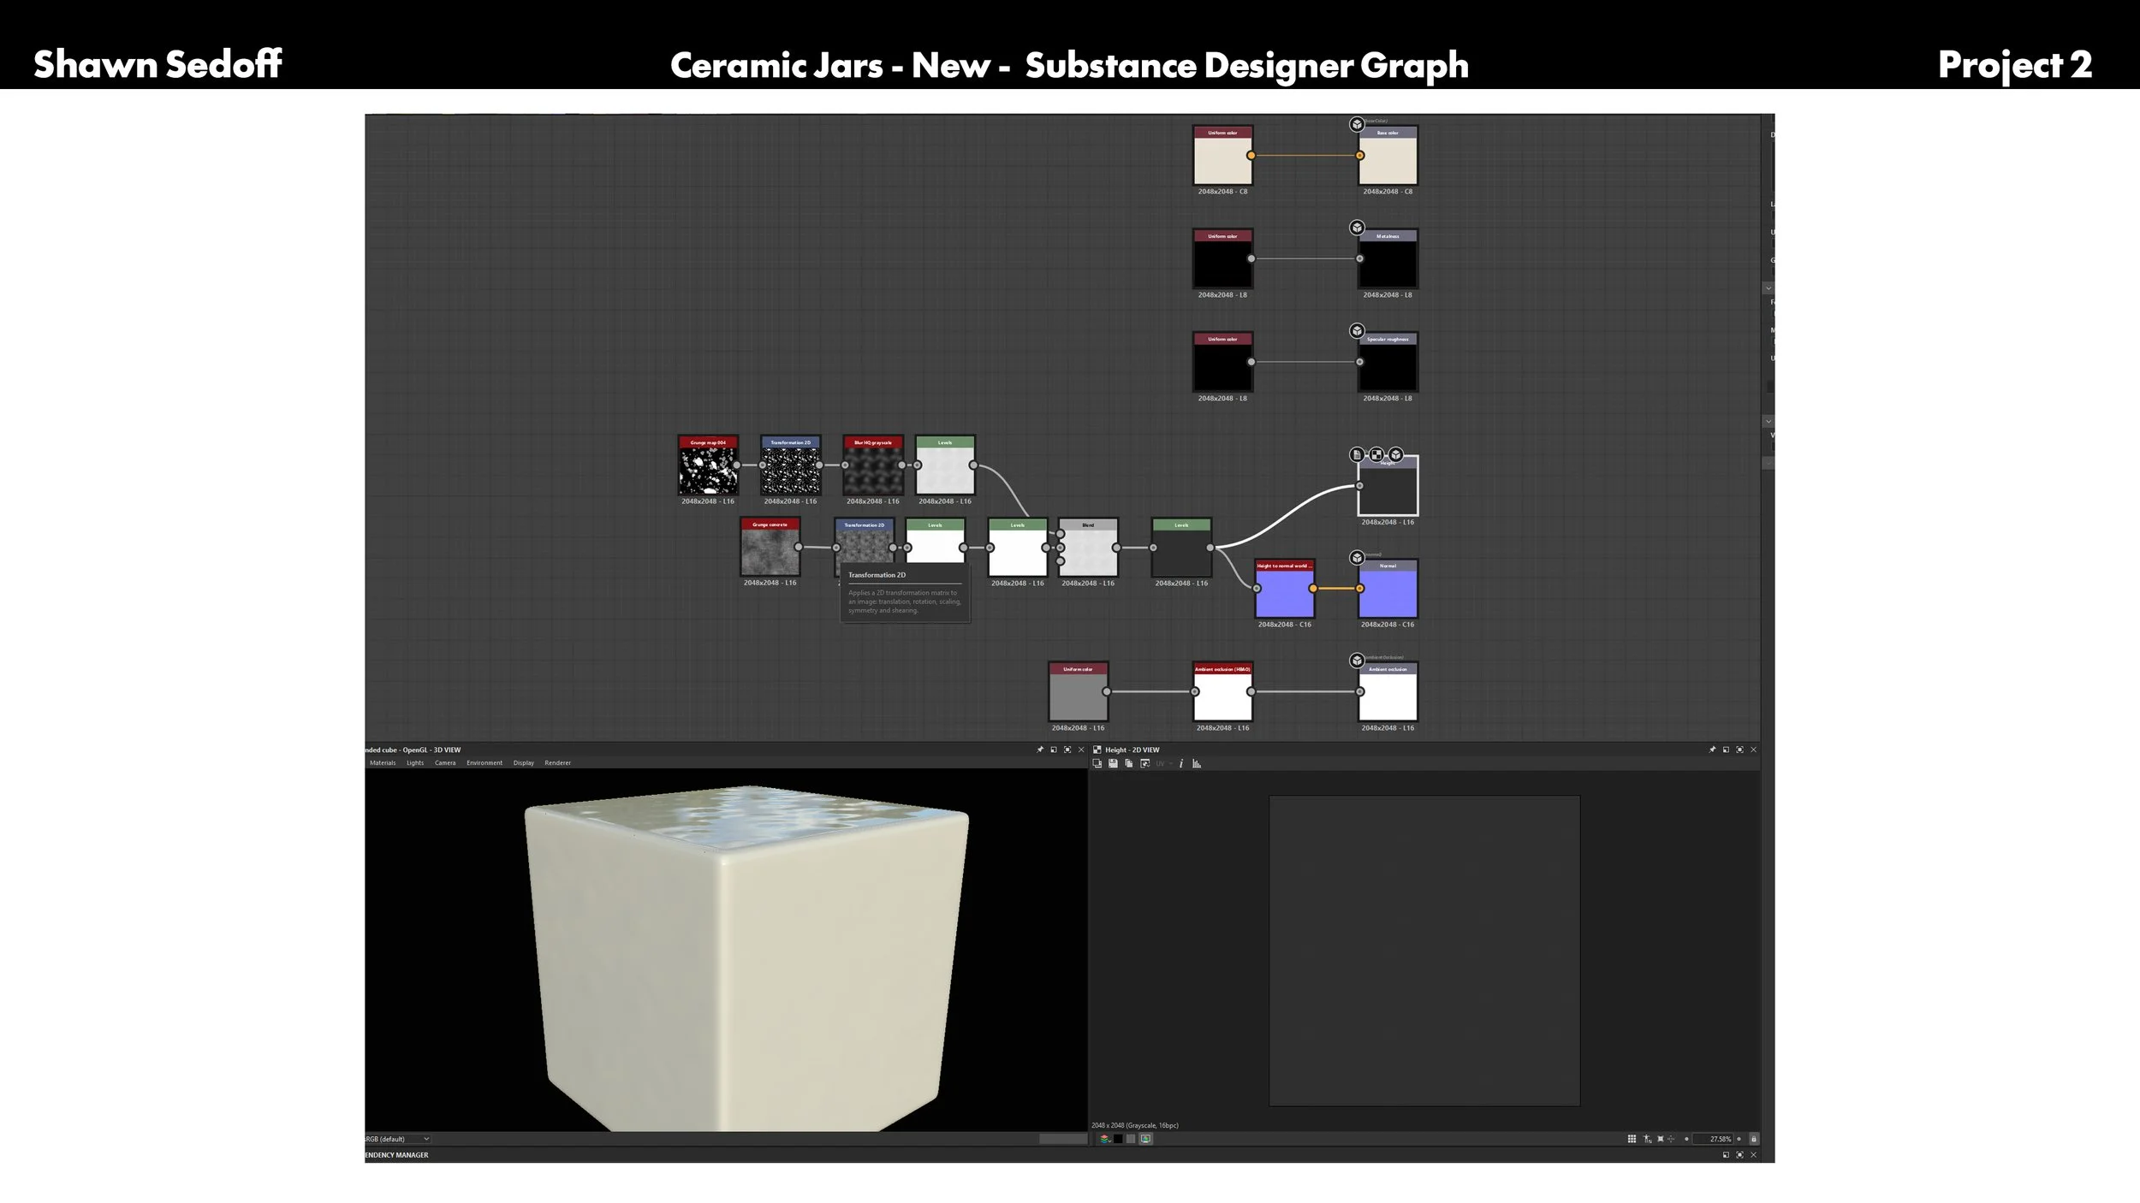Open the RGB (default) dropdown under 3D view
Image resolution: width=2140 pixels, height=1203 pixels.
(397, 1139)
